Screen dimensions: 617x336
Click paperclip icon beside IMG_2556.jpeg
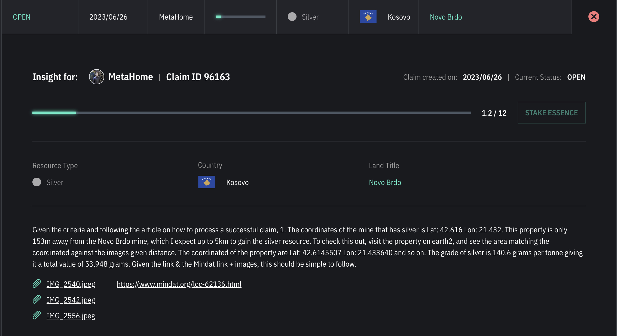click(x=37, y=315)
